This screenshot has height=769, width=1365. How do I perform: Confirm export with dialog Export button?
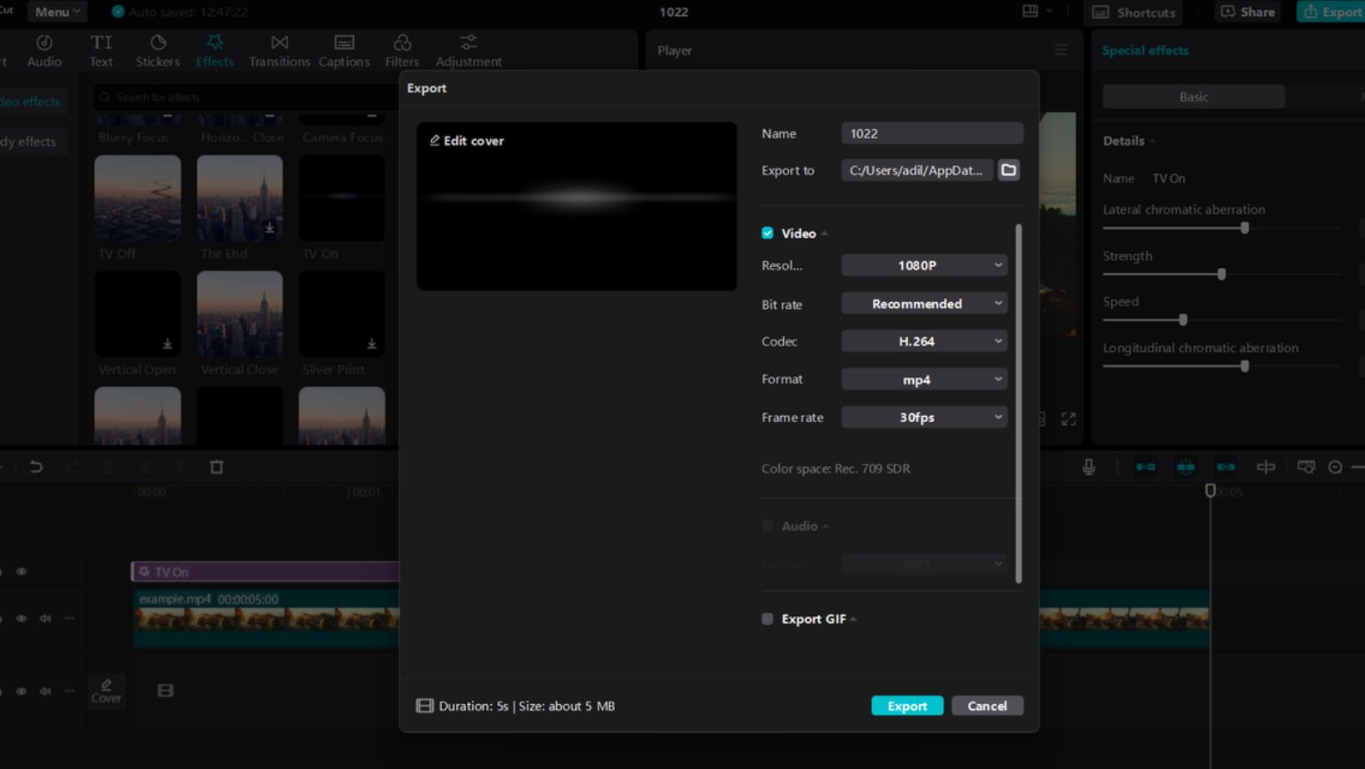pos(907,706)
